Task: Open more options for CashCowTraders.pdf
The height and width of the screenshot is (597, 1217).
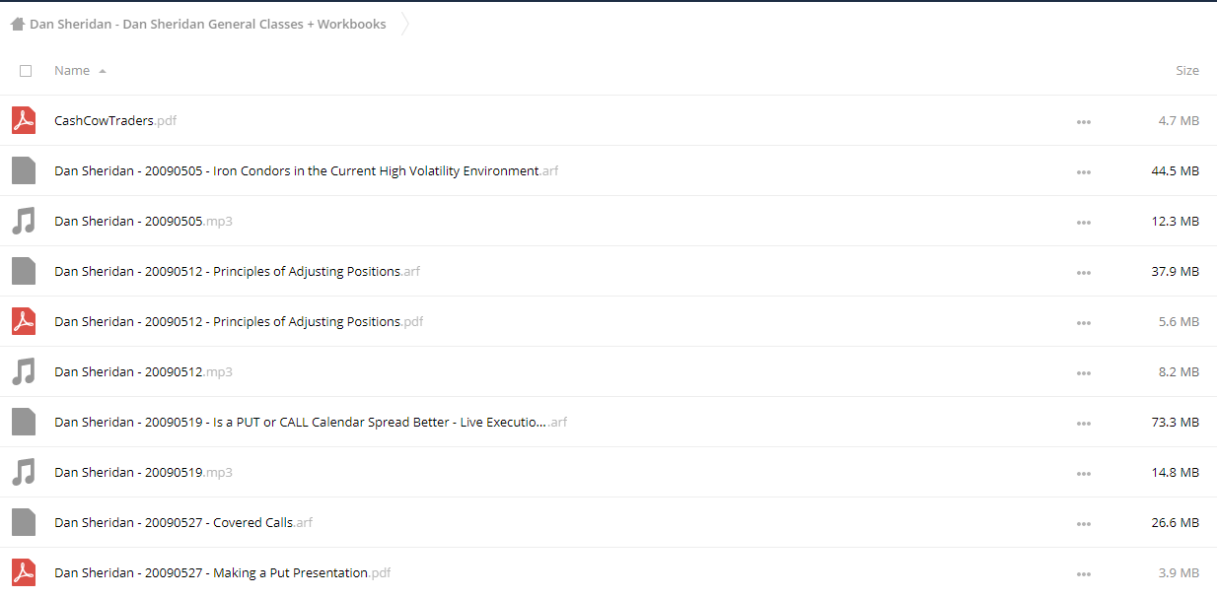Action: (x=1084, y=122)
